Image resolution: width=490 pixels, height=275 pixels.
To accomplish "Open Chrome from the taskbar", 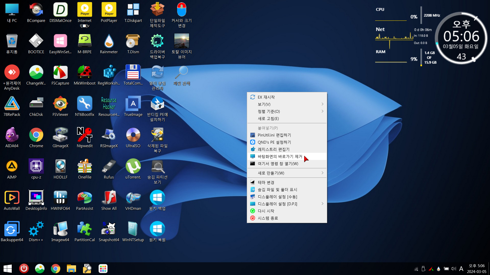I will coord(55,269).
